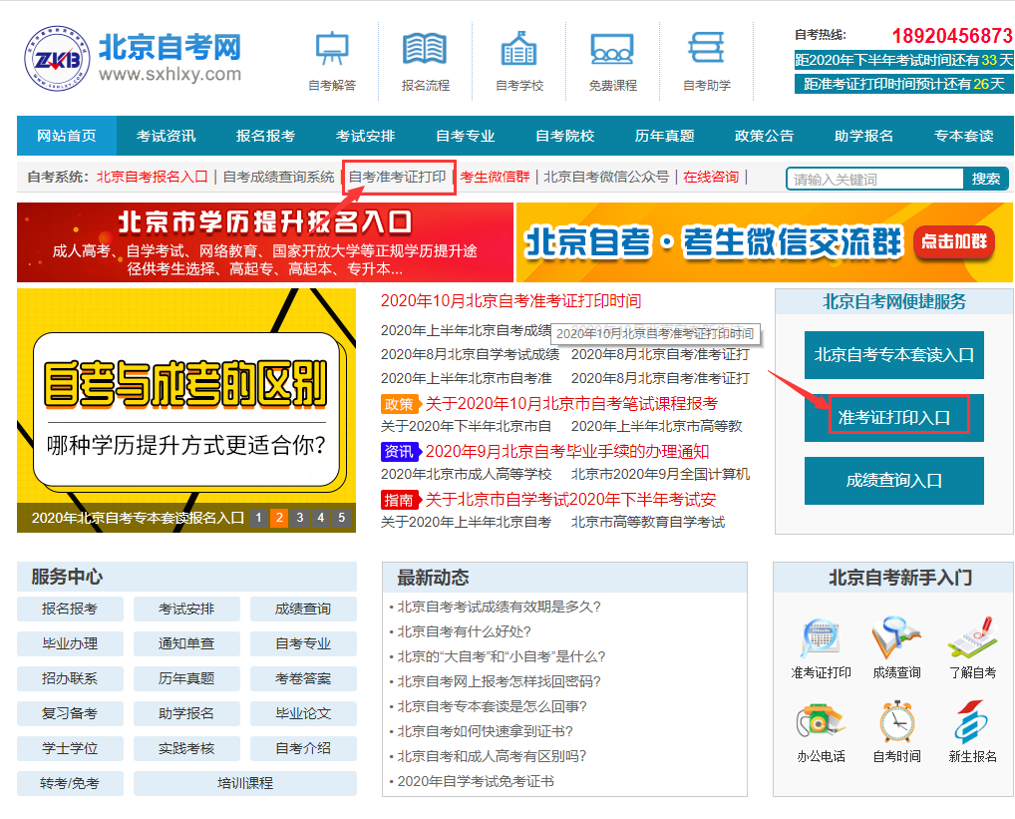Image resolution: width=1015 pixels, height=819 pixels.
Task: Open the 准考证打印 icon in 新手入门
Action: [821, 638]
